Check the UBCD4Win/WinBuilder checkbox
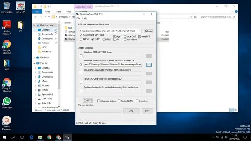The width and height of the screenshot is (251, 141). [81, 73]
